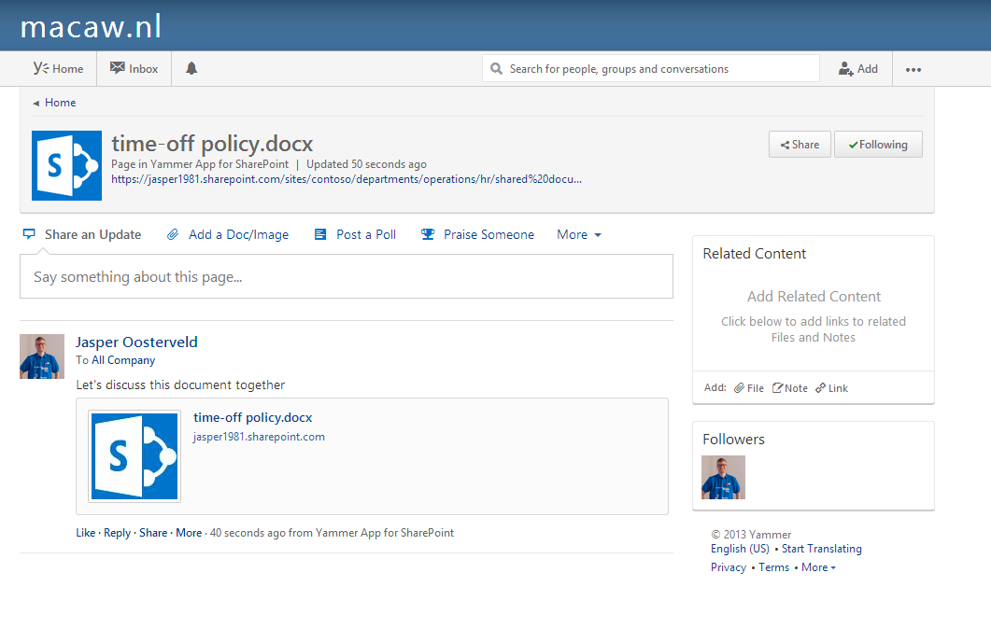Viewport: 991px width, 629px height.
Task: Select the Share an Update tab
Action: coord(81,234)
